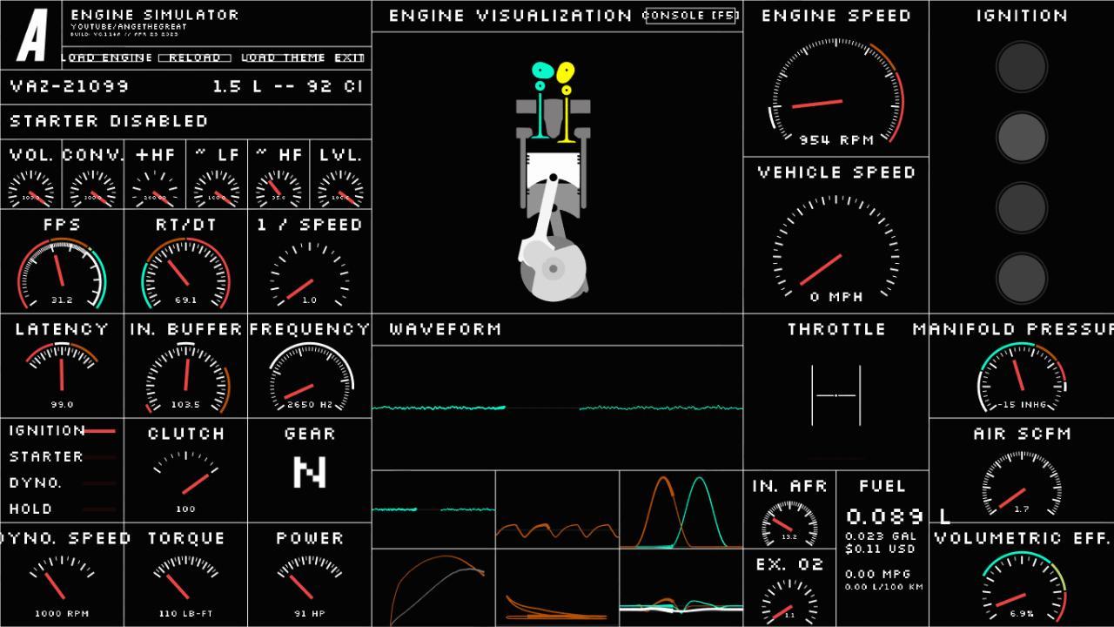Click the piston engine visualization graphic
This screenshot has height=627, width=1114.
554,183
